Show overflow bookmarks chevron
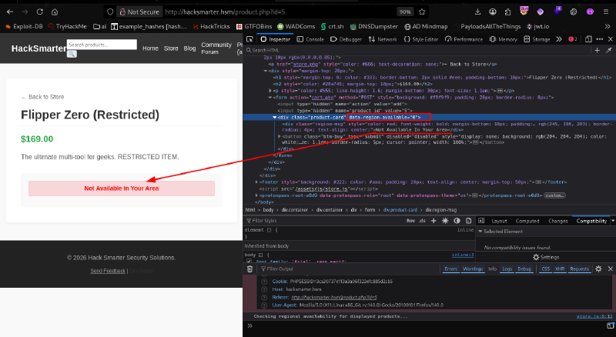 608,26
